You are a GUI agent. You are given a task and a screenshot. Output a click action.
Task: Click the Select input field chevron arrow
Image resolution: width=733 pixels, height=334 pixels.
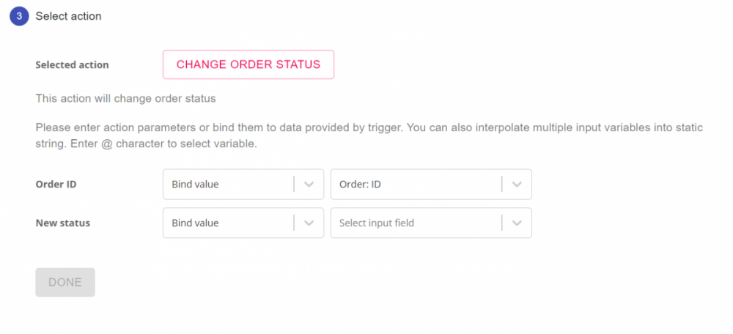pos(517,223)
